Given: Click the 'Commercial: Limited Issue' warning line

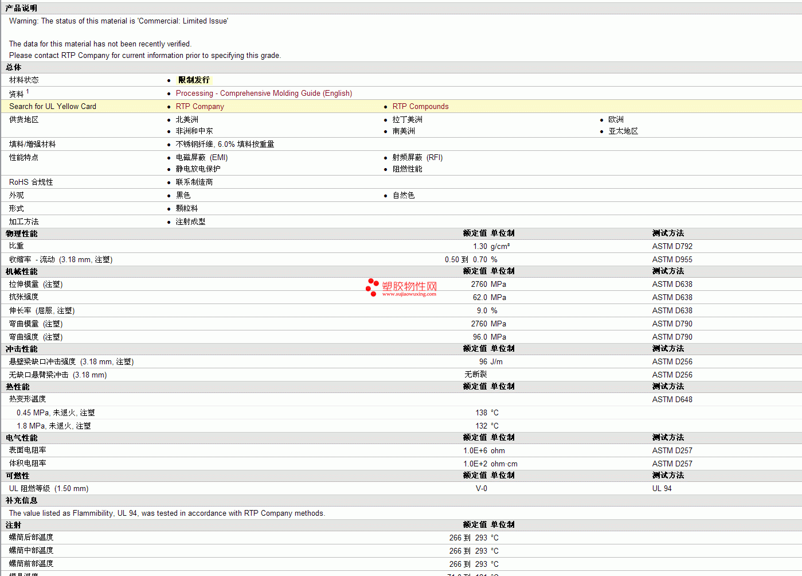Looking at the screenshot, I should tap(119, 21).
